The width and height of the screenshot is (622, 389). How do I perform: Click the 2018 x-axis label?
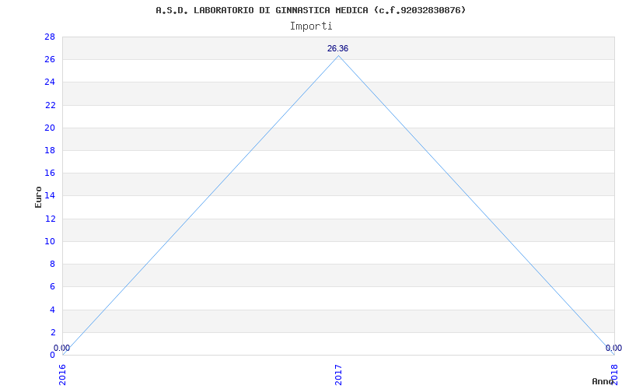(614, 375)
